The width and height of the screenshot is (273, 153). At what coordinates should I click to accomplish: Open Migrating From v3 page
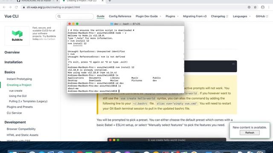(195, 16)
